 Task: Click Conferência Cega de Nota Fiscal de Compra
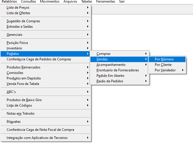45,130
